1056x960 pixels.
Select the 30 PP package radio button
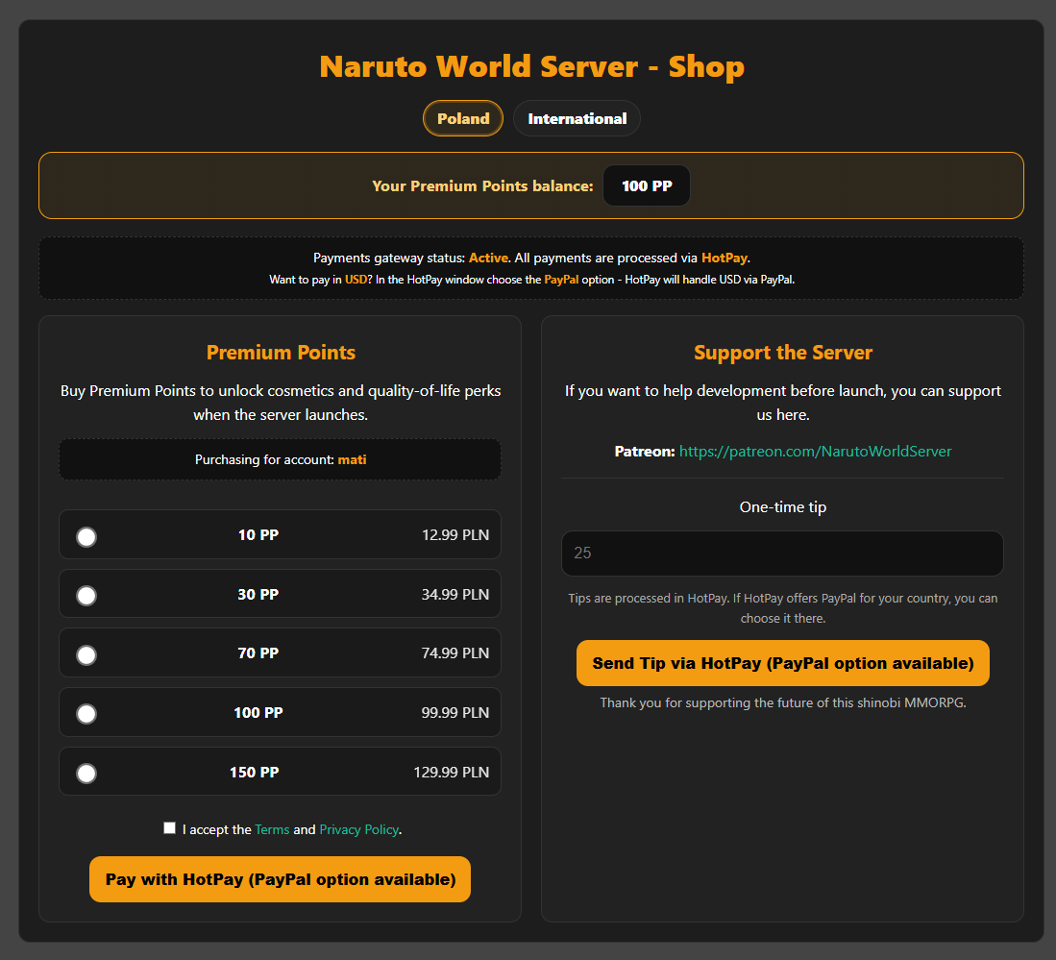pos(86,595)
